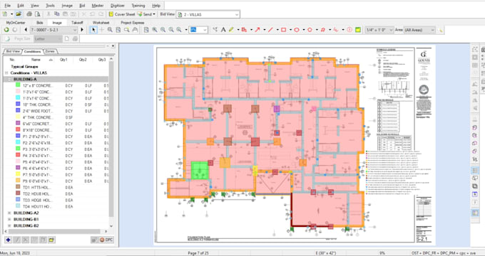Click the green refresh icon in image toolbar

[6, 30]
